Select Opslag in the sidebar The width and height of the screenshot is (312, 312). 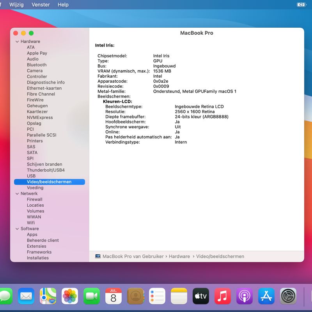click(34, 123)
